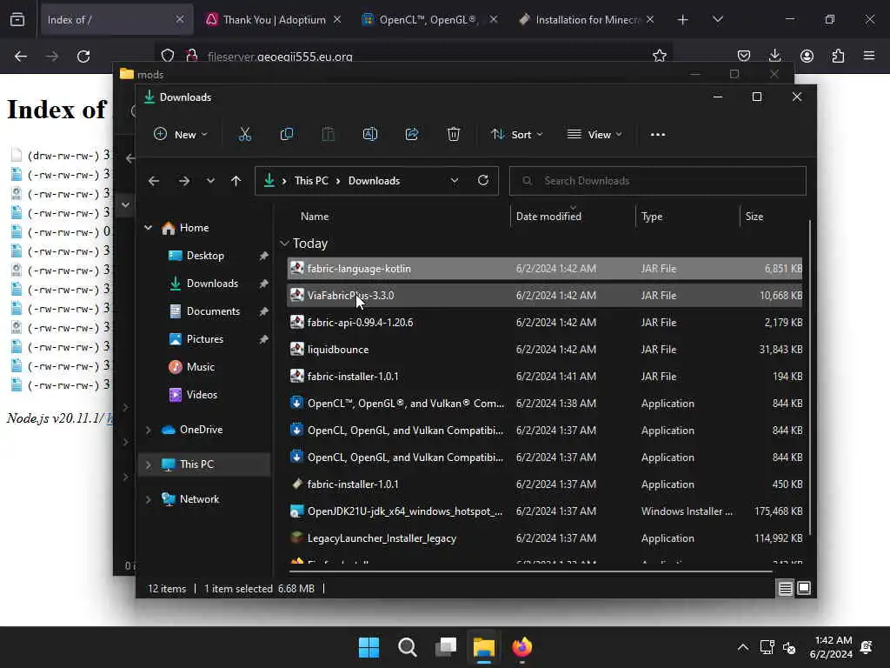
Task: Select Pictures in navigation pane
Action: tap(205, 339)
